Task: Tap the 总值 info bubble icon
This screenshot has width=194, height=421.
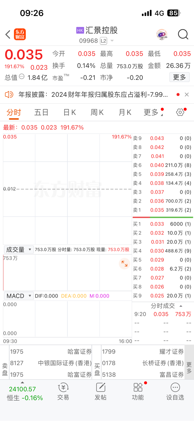Action: coord(22,76)
